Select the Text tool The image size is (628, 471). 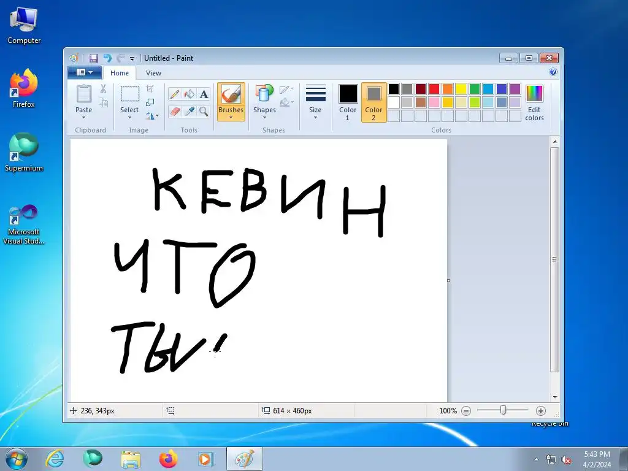tap(204, 94)
